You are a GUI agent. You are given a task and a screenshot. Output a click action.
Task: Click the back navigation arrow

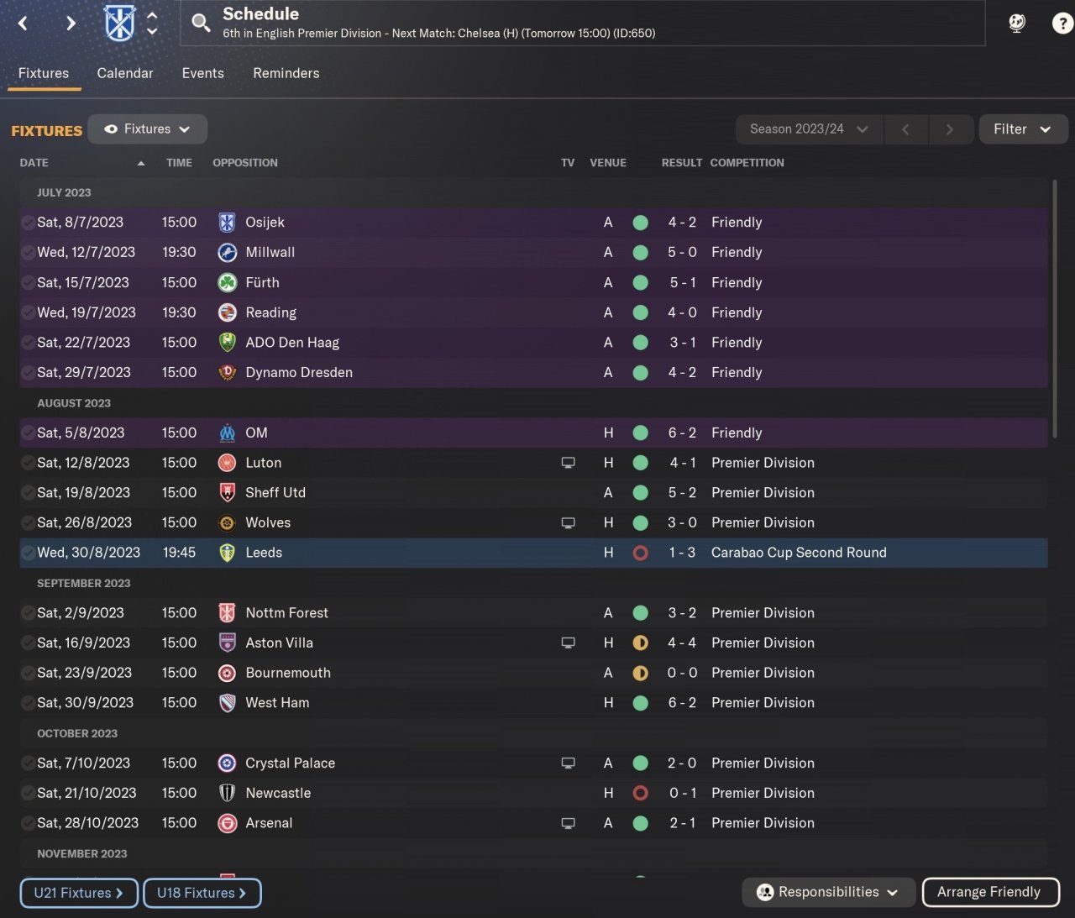click(24, 24)
